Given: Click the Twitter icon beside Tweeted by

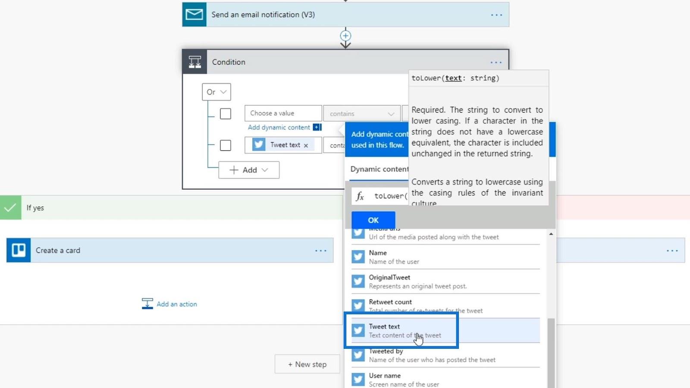Looking at the screenshot, I should pyautogui.click(x=358, y=355).
